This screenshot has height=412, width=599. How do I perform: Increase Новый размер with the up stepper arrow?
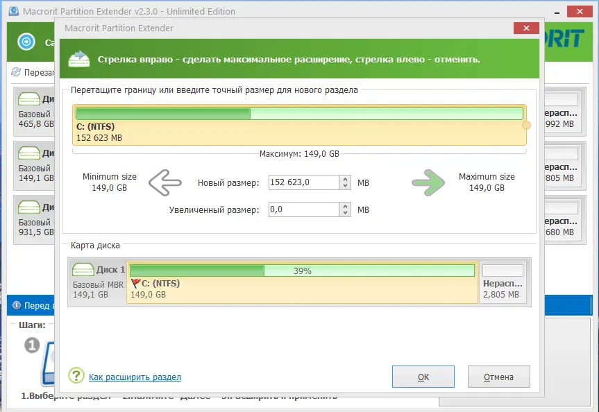pyautogui.click(x=345, y=179)
